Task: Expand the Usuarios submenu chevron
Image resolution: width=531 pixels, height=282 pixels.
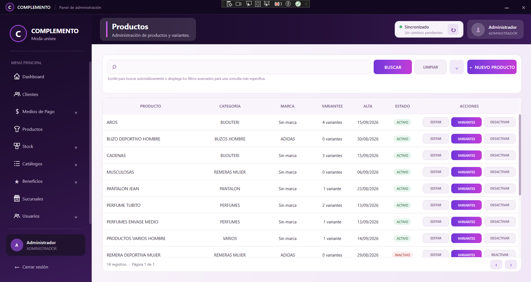Action: pyautogui.click(x=76, y=217)
